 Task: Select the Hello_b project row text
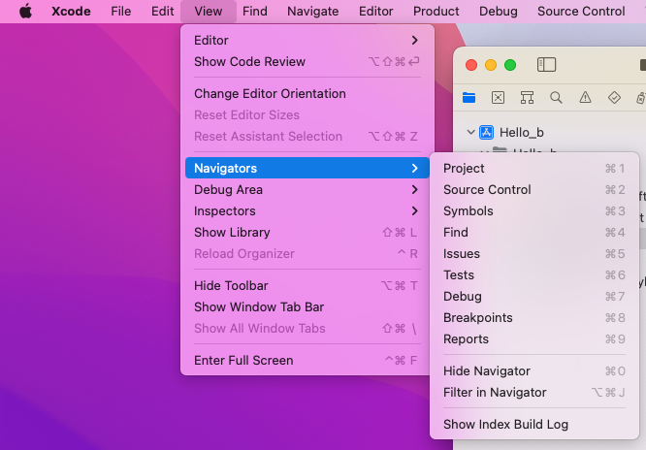(521, 132)
